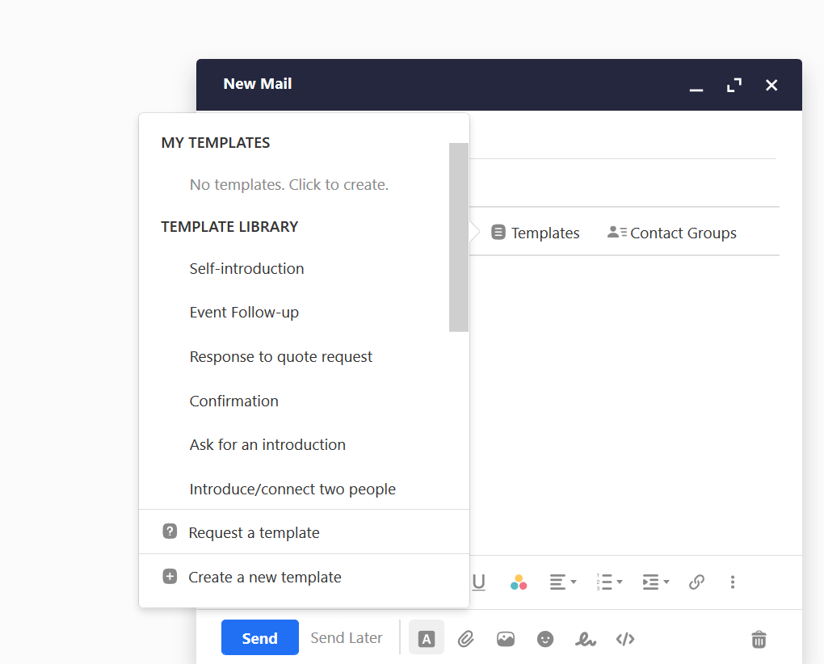The image size is (824, 664).
Task: Open the Templates panel
Action: 536,233
